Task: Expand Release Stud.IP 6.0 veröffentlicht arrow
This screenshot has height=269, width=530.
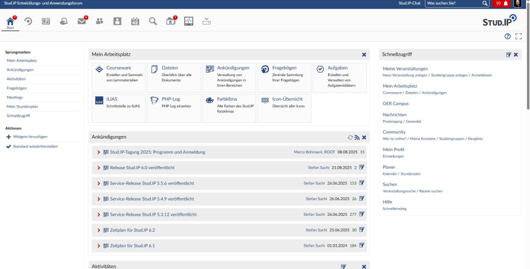Action: click(x=99, y=168)
